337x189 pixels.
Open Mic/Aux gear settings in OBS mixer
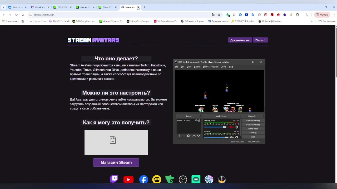(236, 137)
